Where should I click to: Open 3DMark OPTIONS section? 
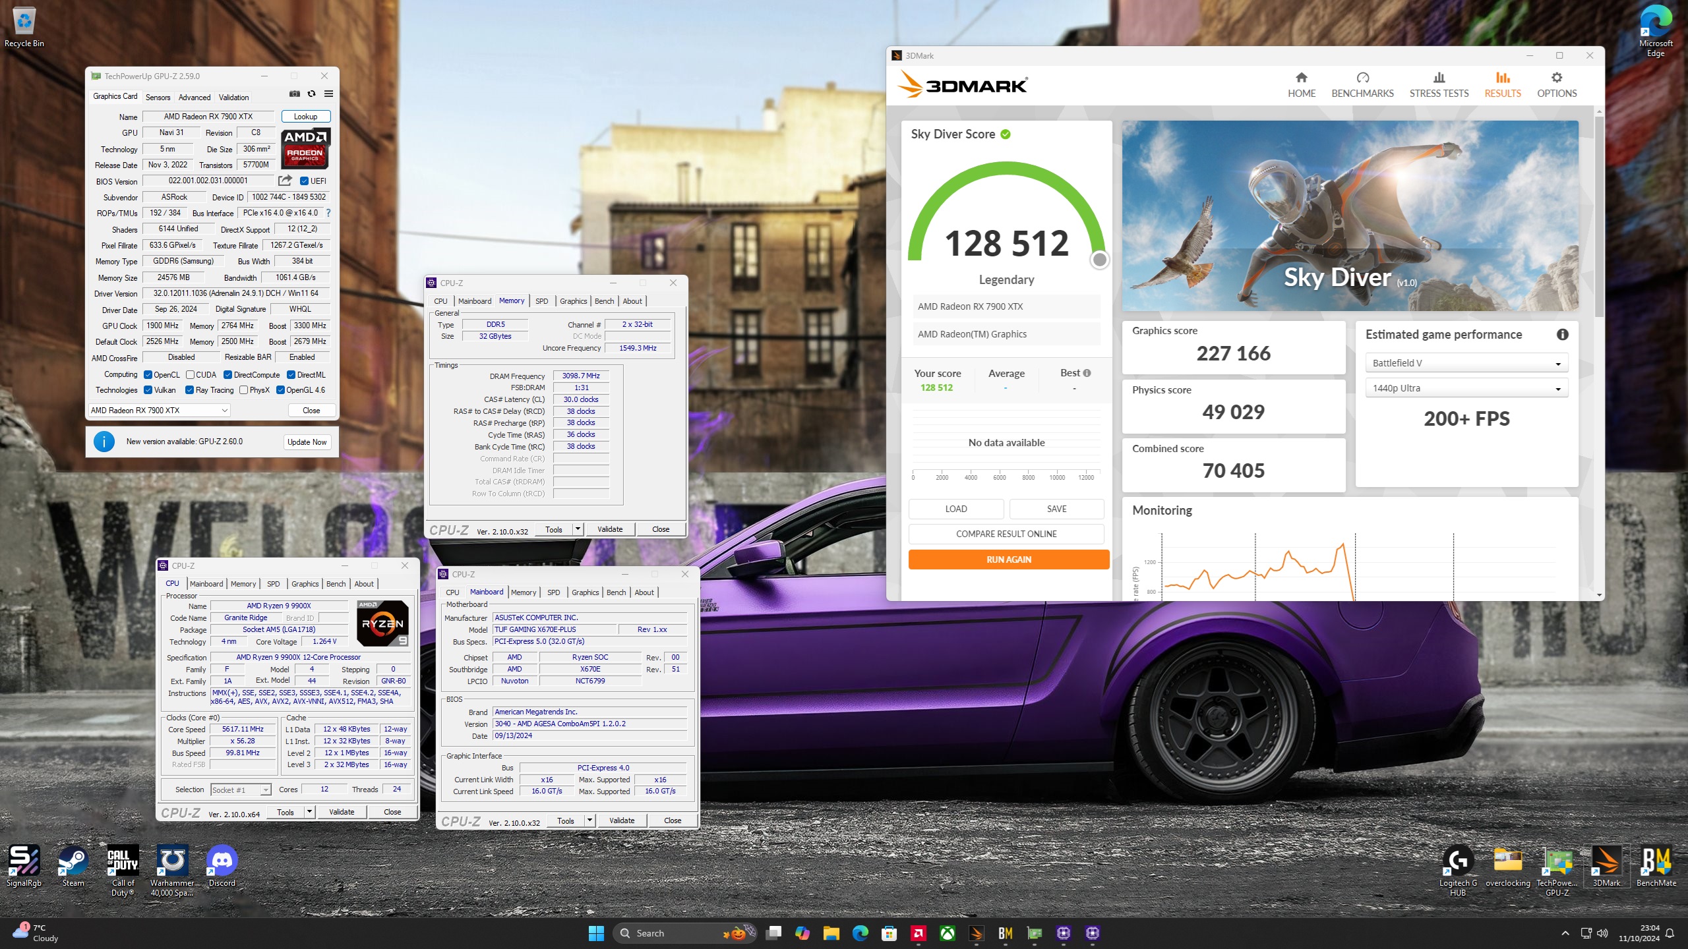[1556, 85]
